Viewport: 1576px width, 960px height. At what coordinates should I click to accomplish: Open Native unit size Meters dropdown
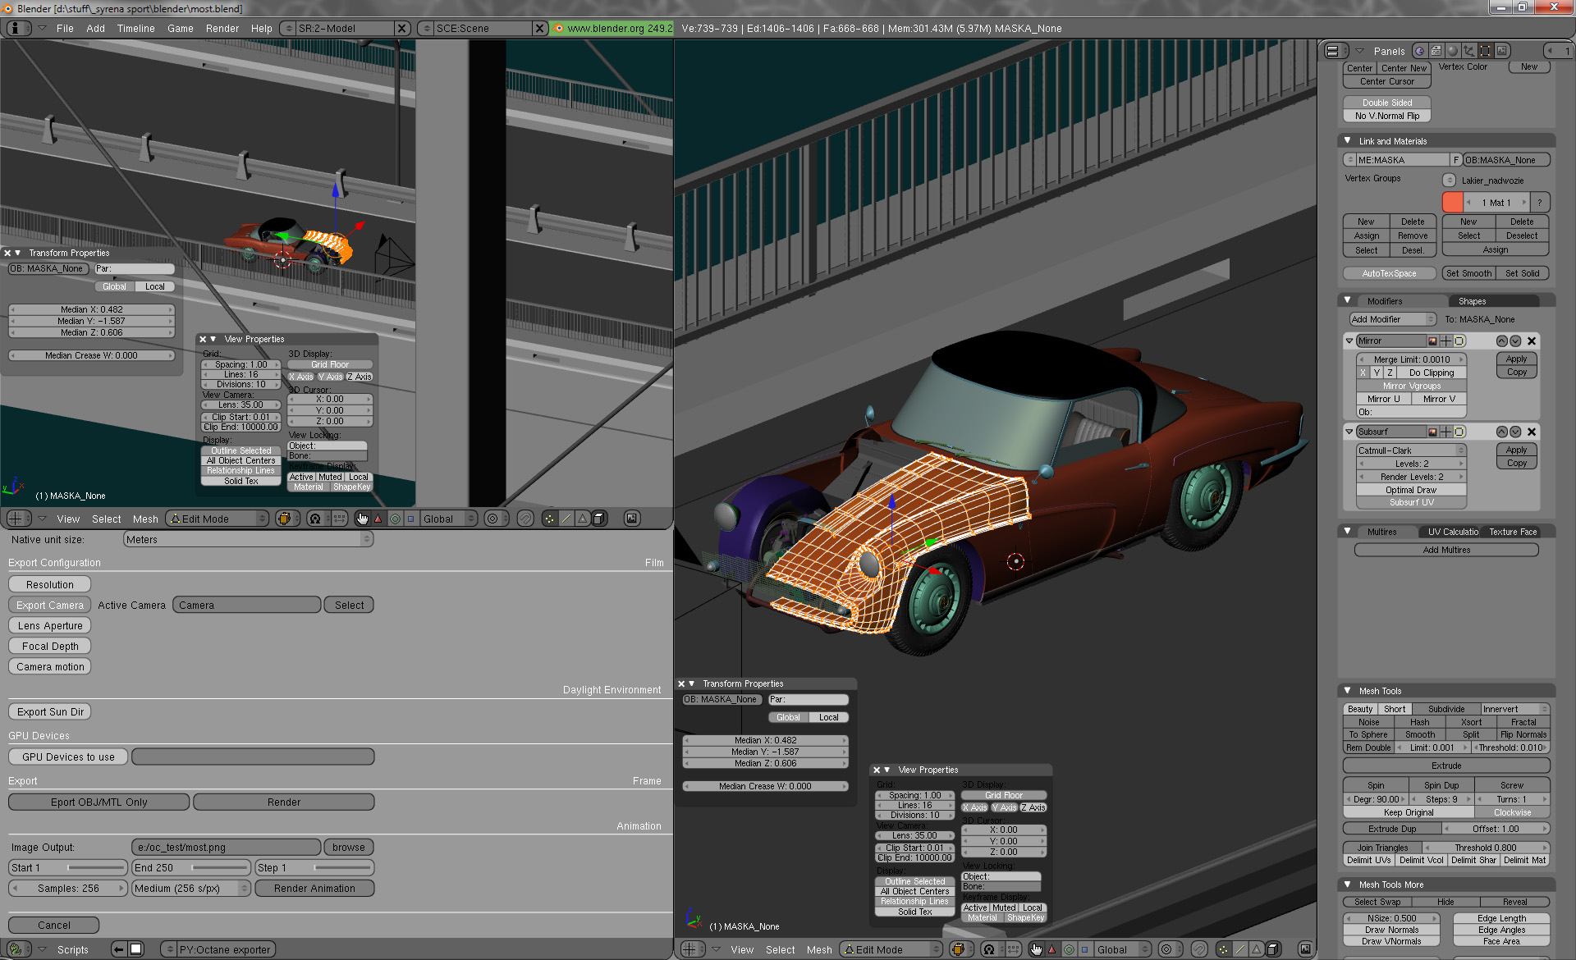coord(248,539)
